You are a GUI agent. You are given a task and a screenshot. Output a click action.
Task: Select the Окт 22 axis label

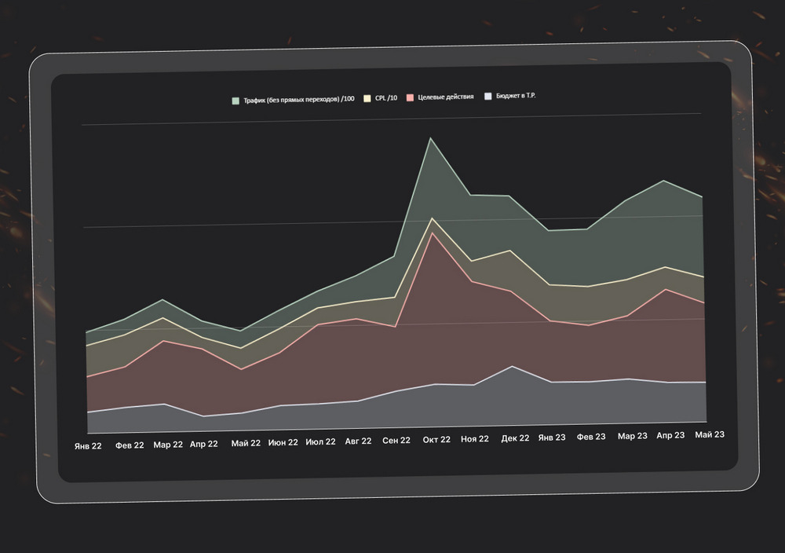point(436,440)
